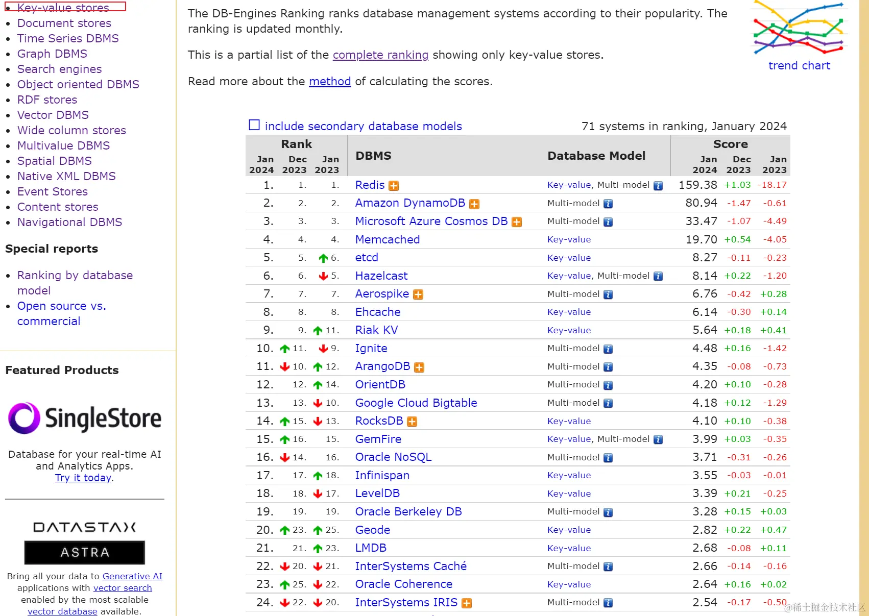Follow the vector search link
This screenshot has width=869, height=616.
click(123, 588)
